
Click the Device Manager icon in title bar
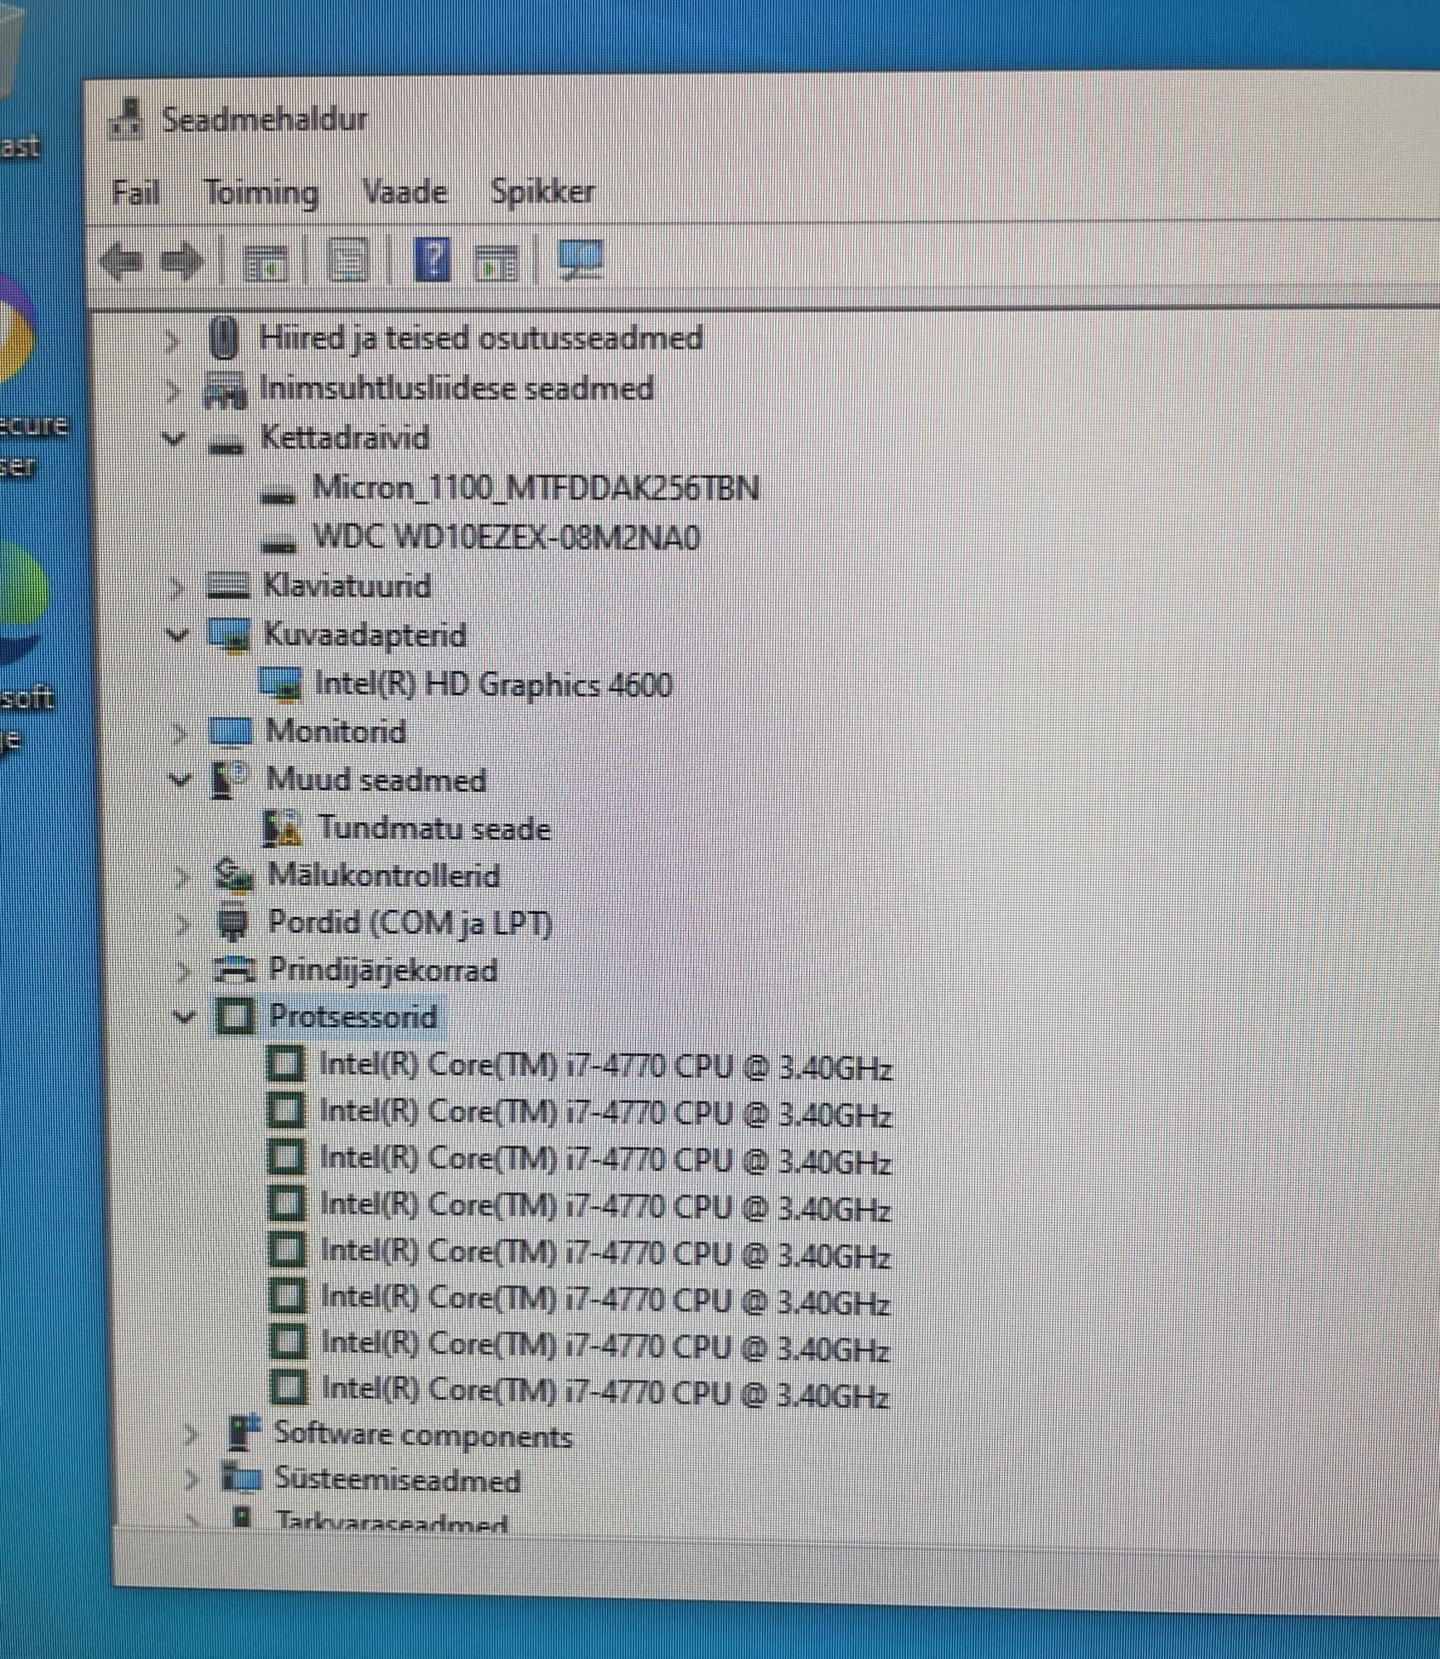pyautogui.click(x=127, y=119)
